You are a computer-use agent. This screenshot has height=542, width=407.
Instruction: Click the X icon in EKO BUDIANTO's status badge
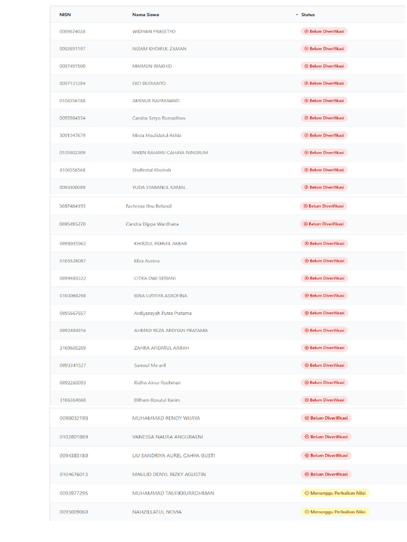coord(306,84)
